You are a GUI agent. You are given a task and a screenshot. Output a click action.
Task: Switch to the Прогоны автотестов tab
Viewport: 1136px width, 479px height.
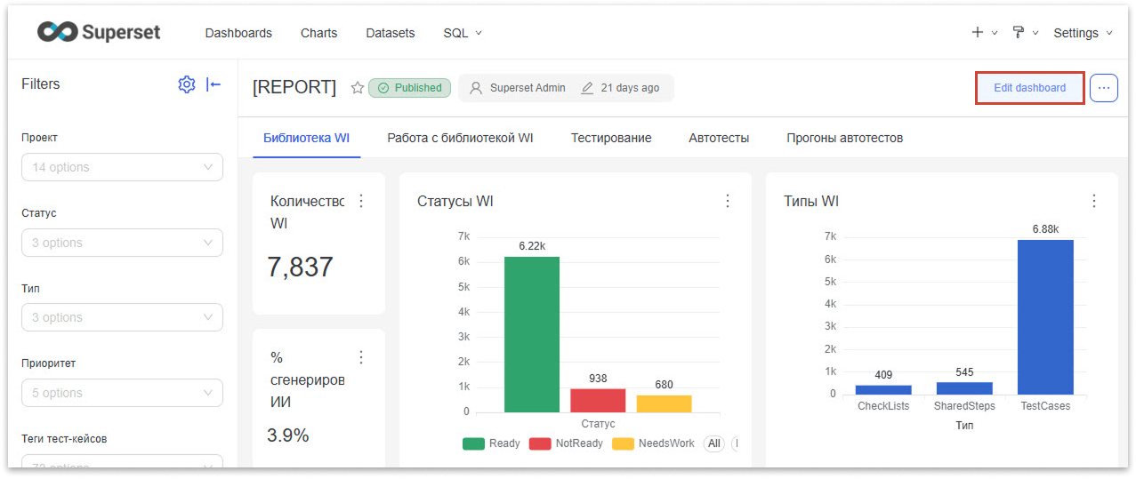[x=844, y=138]
